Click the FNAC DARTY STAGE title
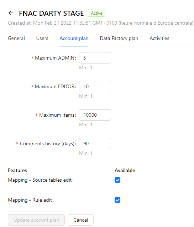Viewport: 194px width, 227px height. click(51, 13)
